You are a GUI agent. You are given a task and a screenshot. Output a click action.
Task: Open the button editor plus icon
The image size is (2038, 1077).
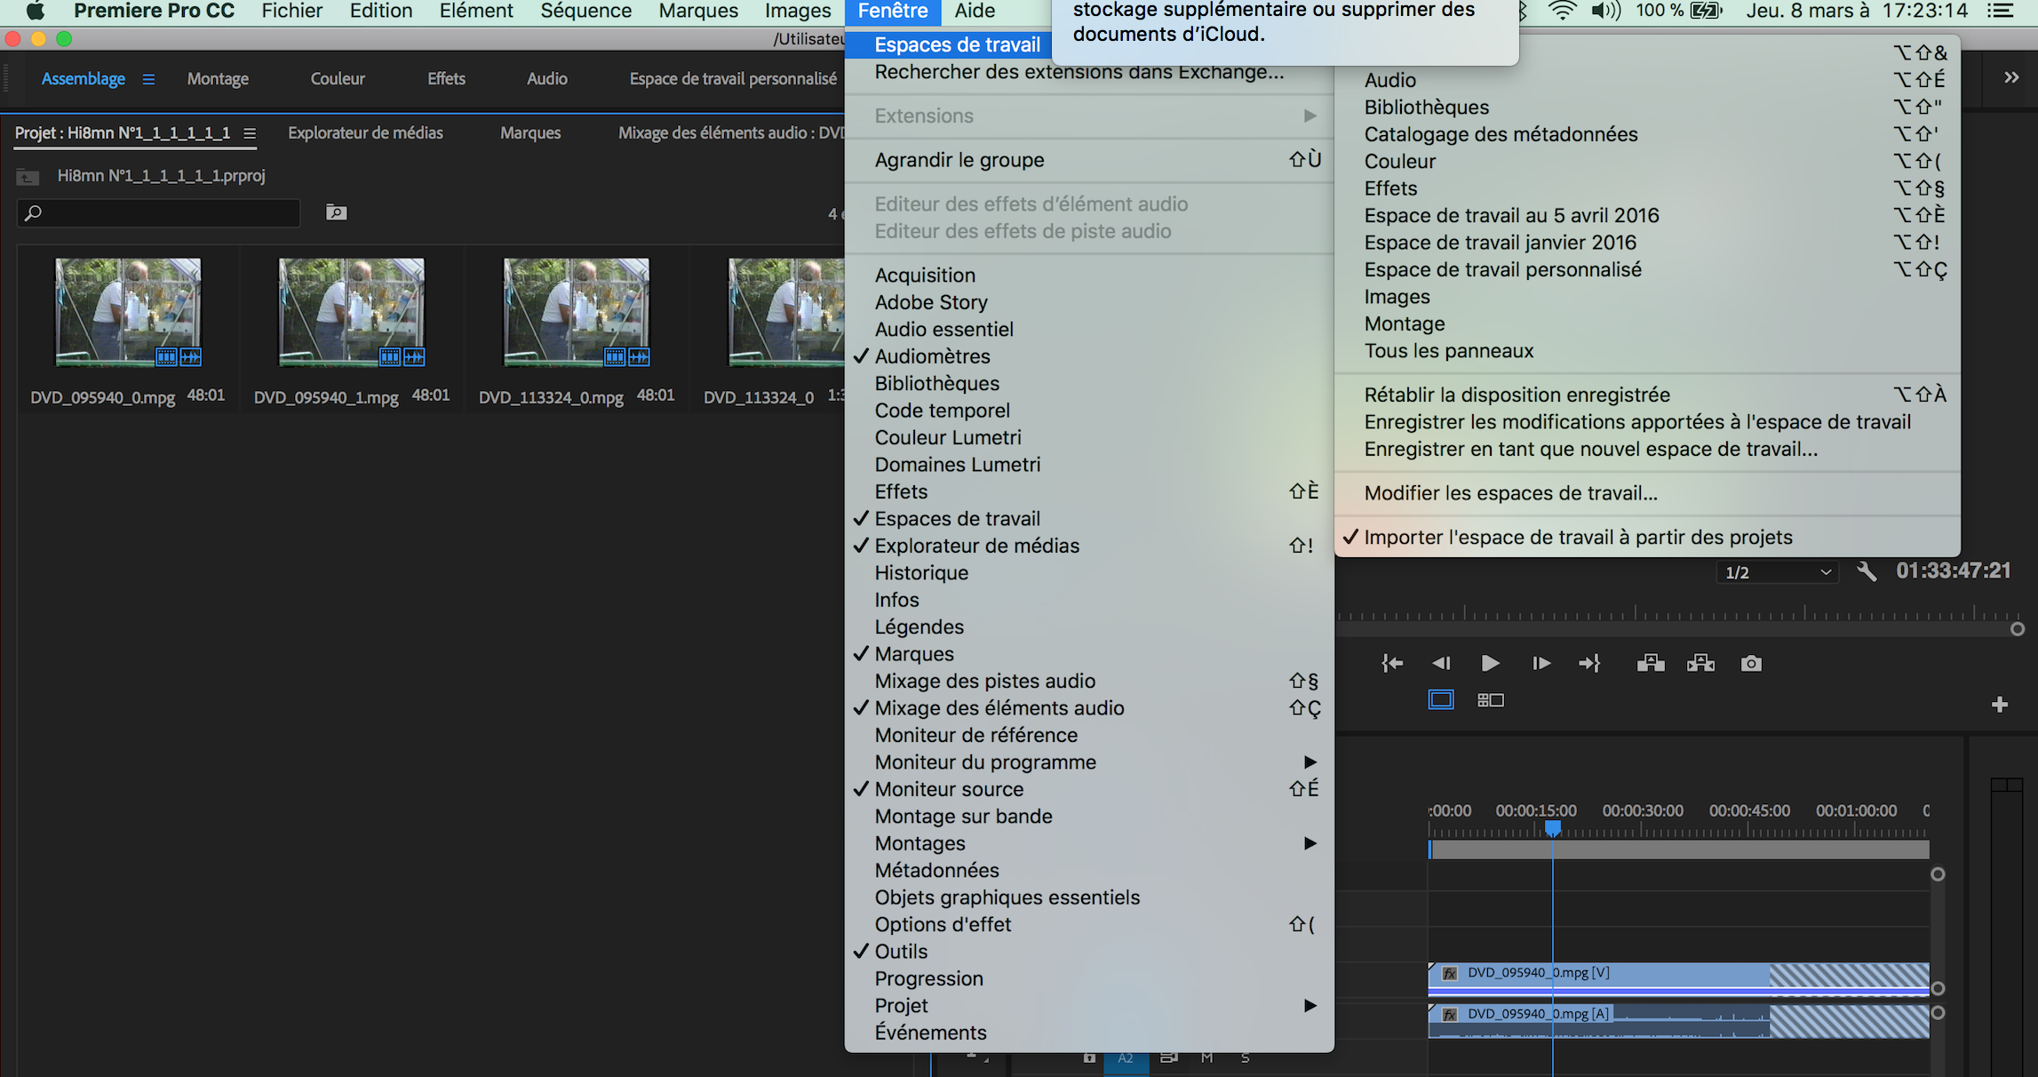[x=2000, y=705]
